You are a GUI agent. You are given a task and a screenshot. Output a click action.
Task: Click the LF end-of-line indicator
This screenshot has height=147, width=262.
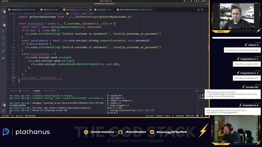point(173,116)
